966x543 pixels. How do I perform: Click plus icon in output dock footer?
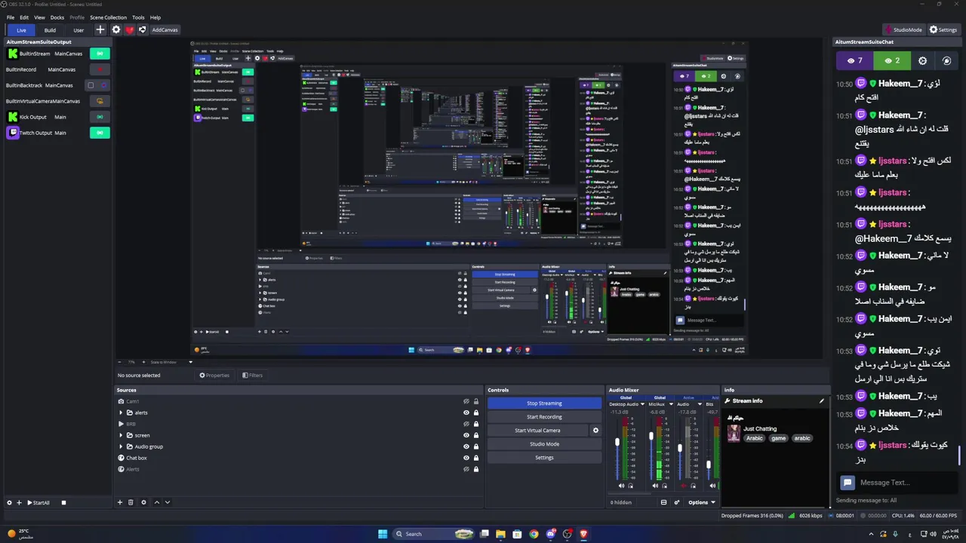[x=19, y=502]
